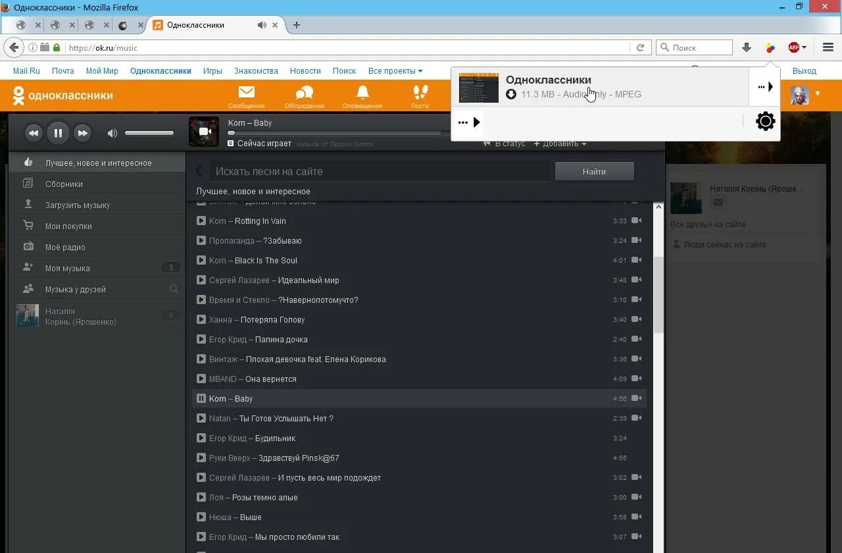
Task: Open Firefox downloads arrow icon
Action: [747, 47]
